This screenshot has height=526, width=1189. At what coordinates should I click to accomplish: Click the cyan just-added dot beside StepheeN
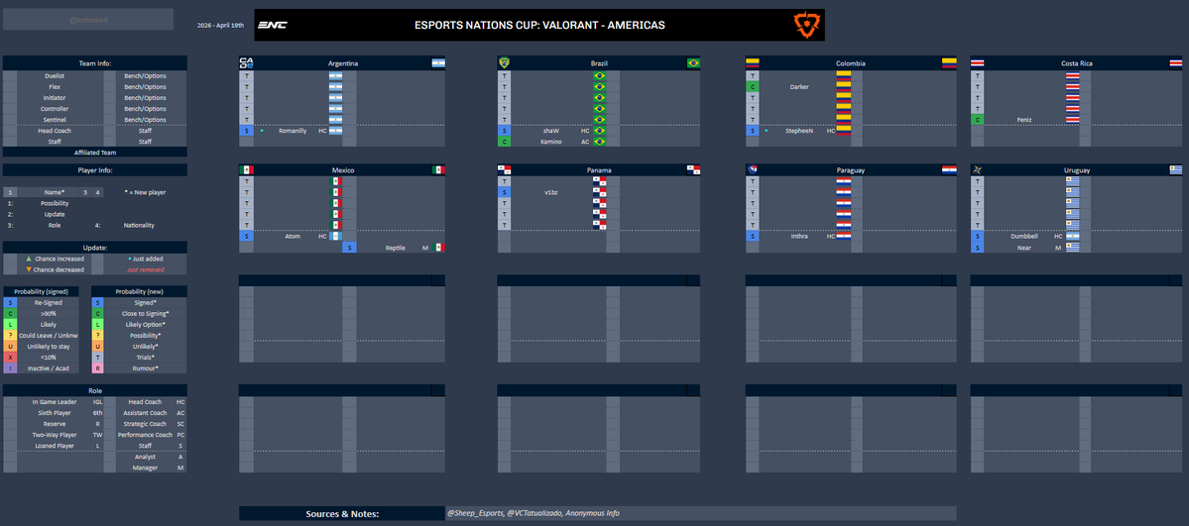pyautogui.click(x=766, y=131)
